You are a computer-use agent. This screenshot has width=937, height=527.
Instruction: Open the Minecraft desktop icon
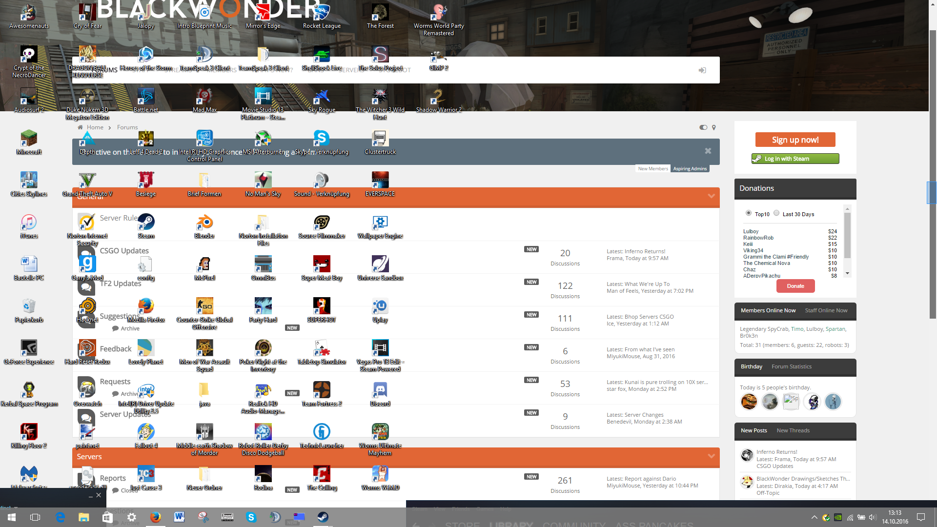point(29,142)
